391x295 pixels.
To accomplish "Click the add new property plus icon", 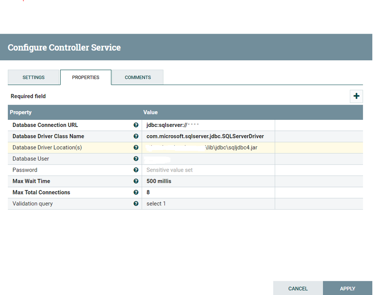I will coord(356,96).
